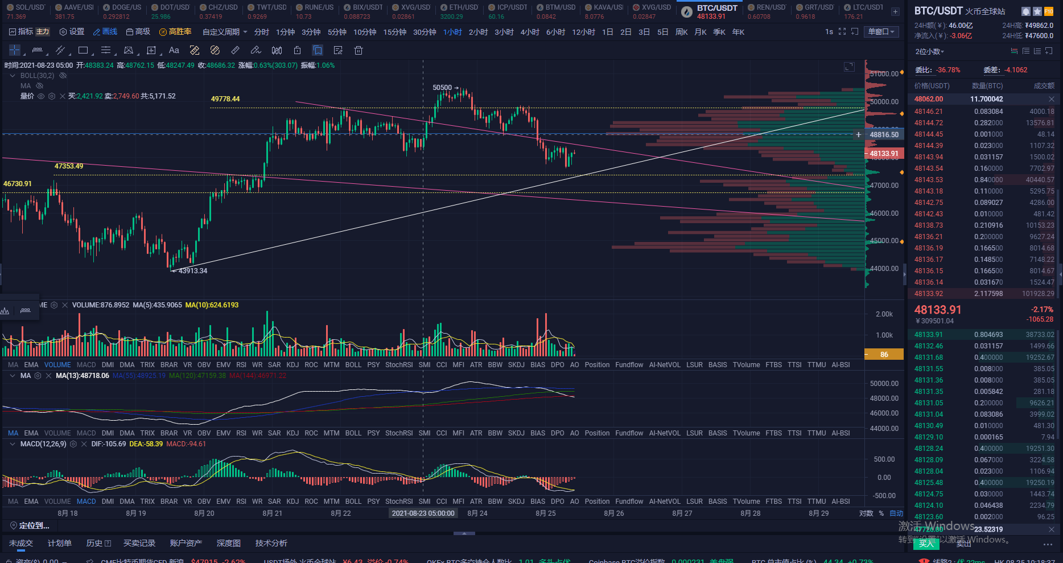
Task: Open the 单窗口 window layout dropdown
Action: (881, 32)
